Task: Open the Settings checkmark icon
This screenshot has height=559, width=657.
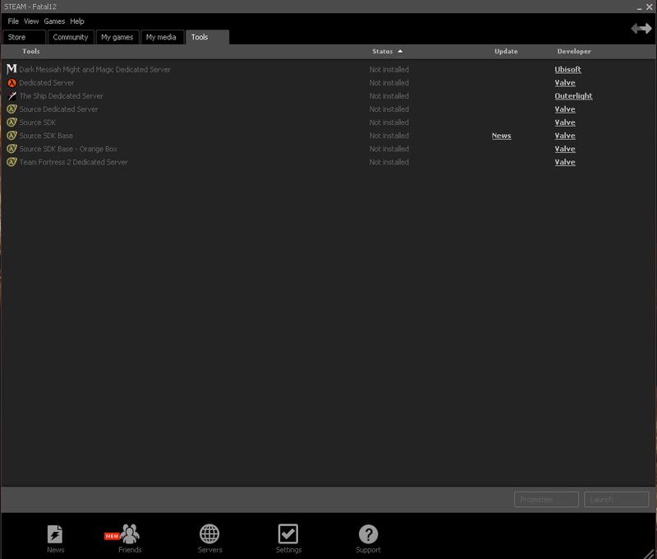Action: 288,534
